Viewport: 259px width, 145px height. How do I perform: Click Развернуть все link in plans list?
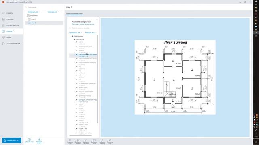click(x=33, y=12)
